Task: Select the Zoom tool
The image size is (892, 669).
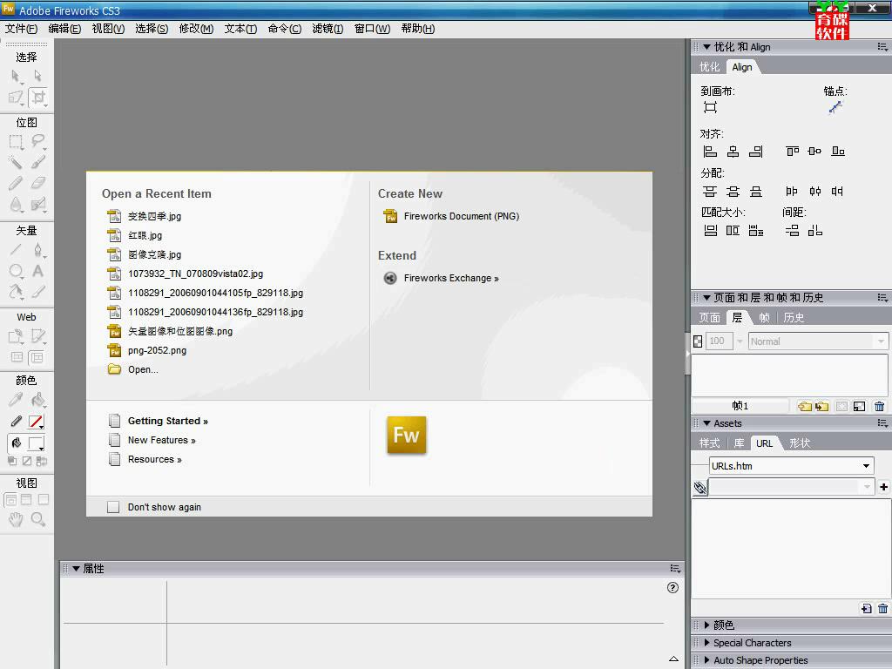Action: click(37, 519)
